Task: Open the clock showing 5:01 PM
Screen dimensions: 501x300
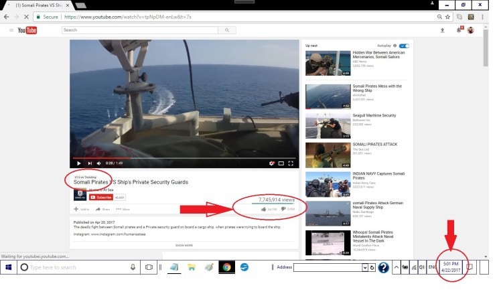Action: coord(451,267)
